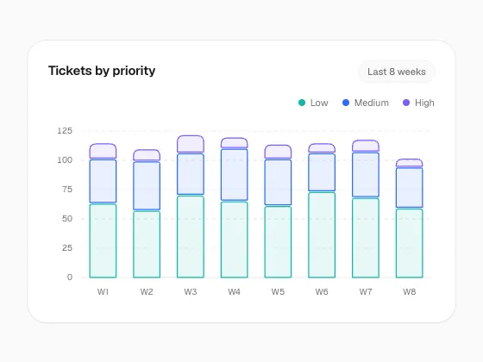This screenshot has height=362, width=483.
Task: Select the W4 Low bar segment
Action: pyautogui.click(x=234, y=240)
